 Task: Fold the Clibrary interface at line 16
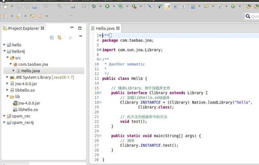pyautogui.click(x=100, y=93)
